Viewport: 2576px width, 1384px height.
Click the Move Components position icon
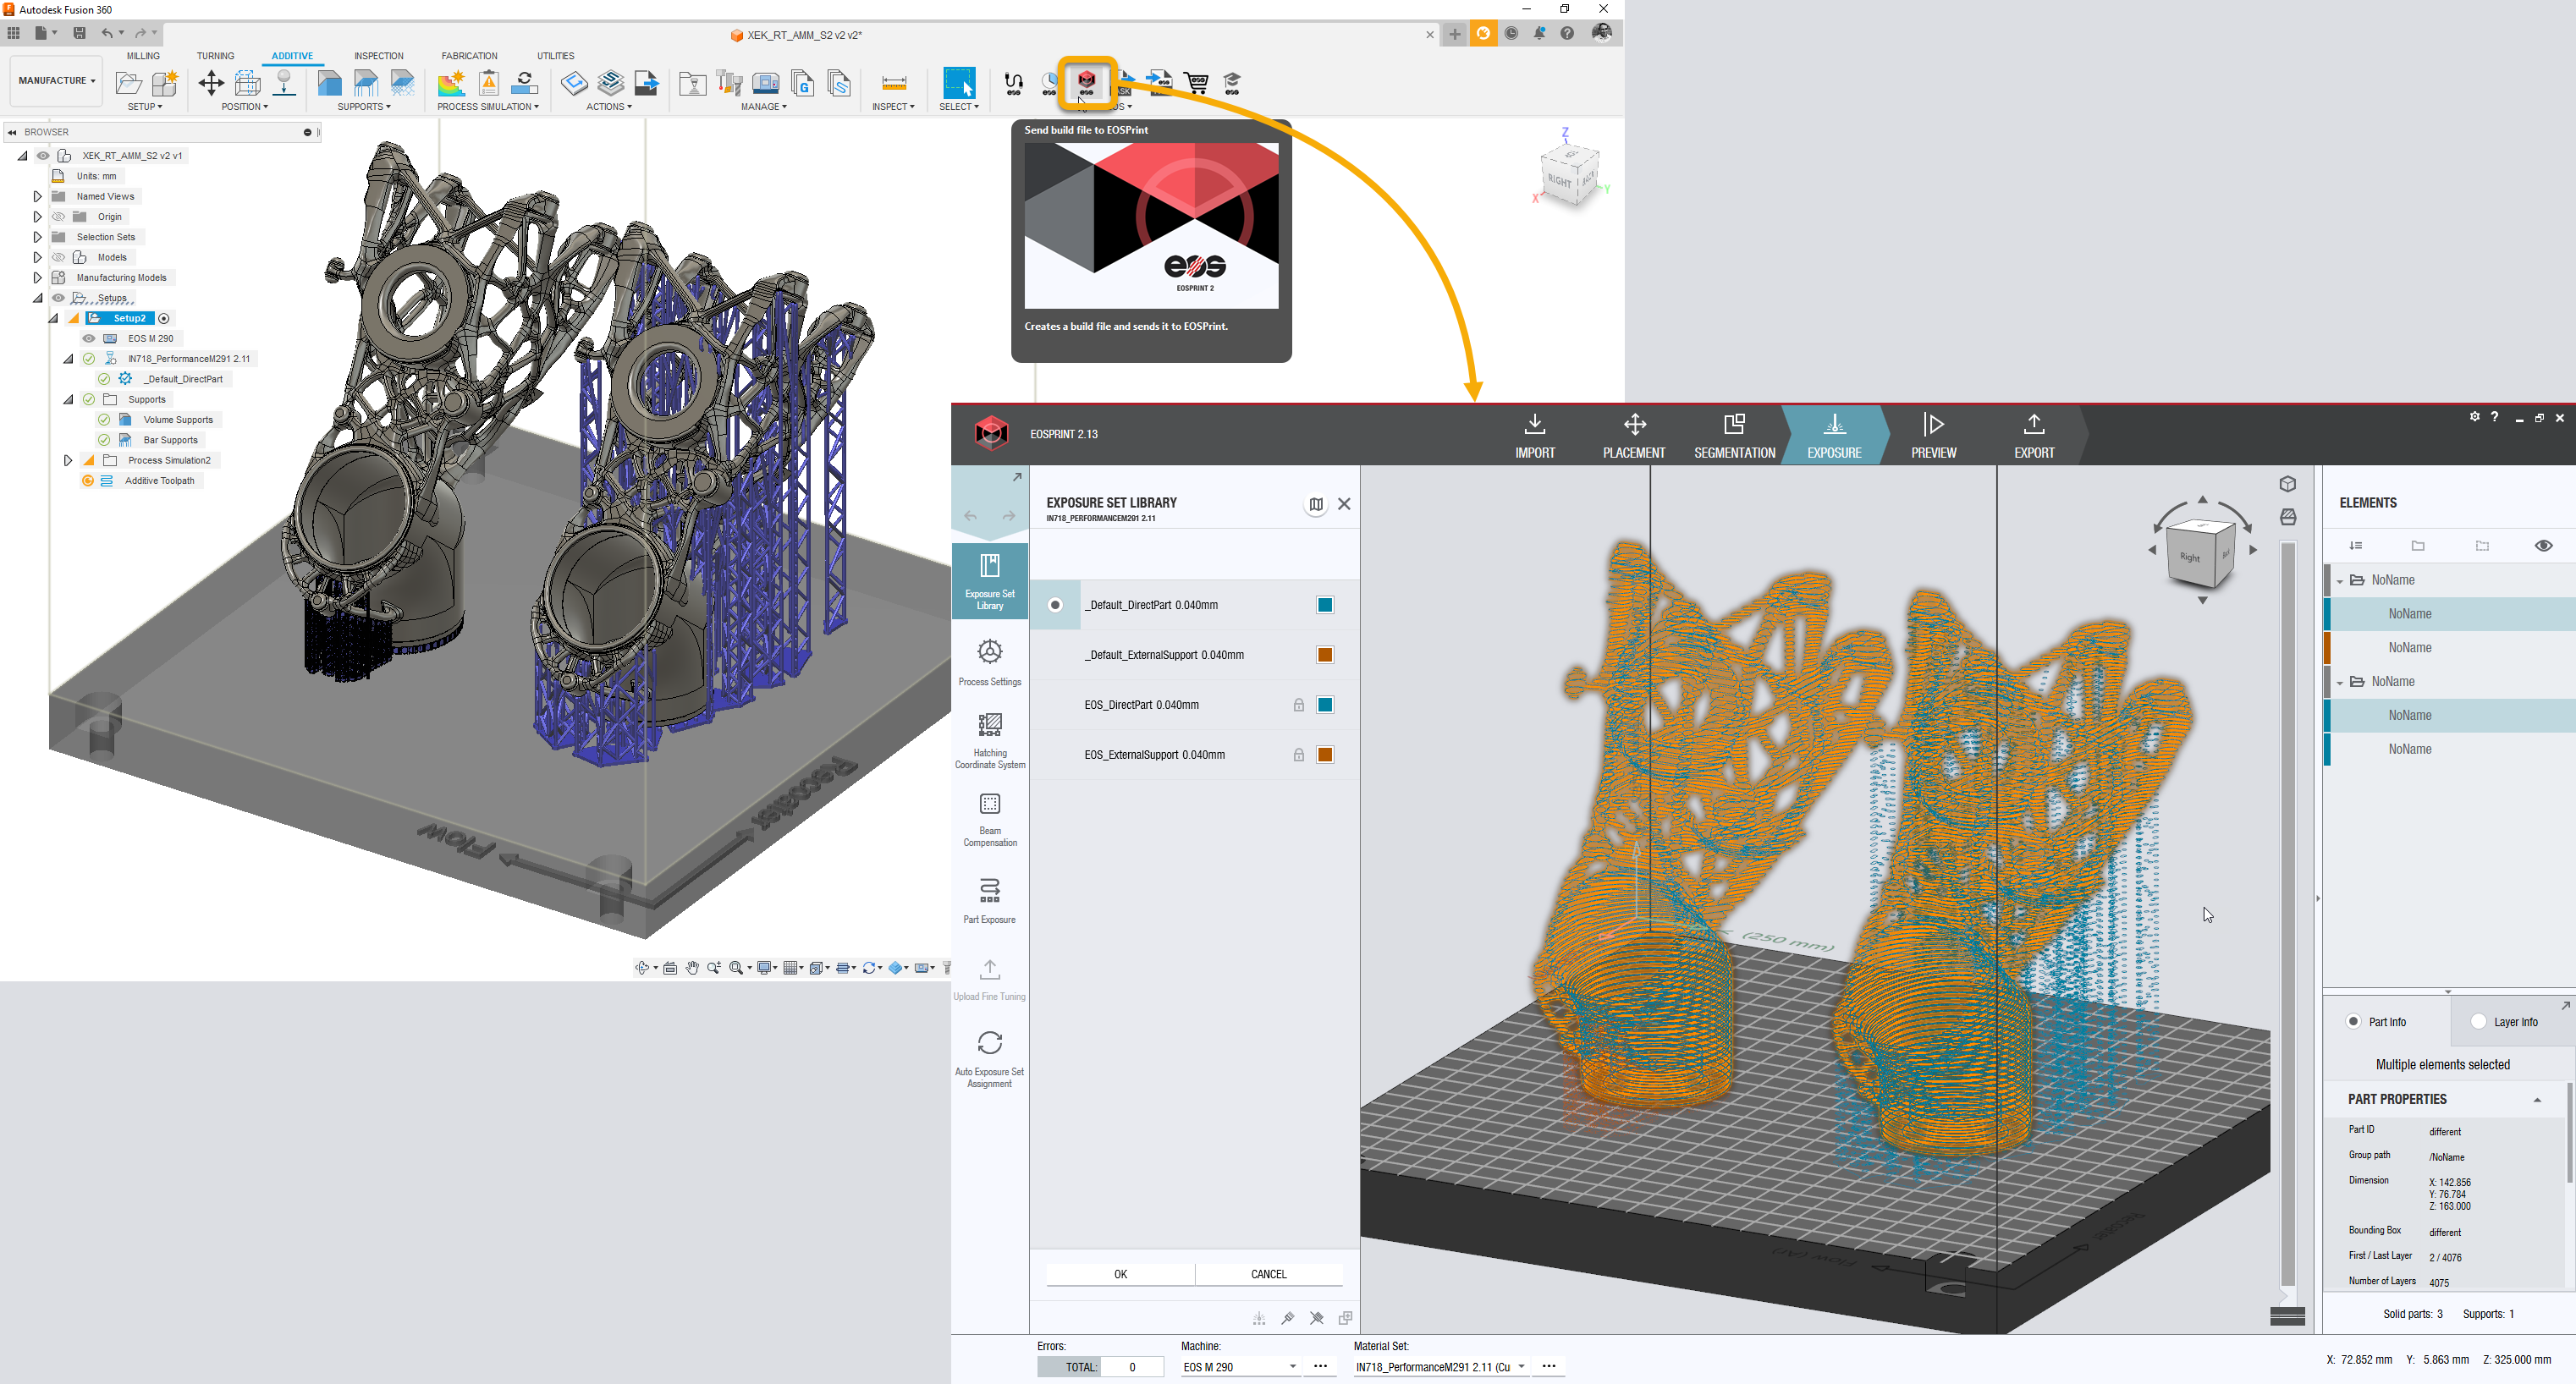coord(211,82)
